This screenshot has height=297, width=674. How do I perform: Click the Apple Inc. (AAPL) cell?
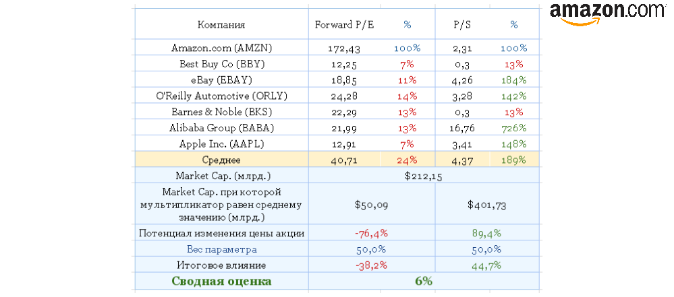(221, 143)
